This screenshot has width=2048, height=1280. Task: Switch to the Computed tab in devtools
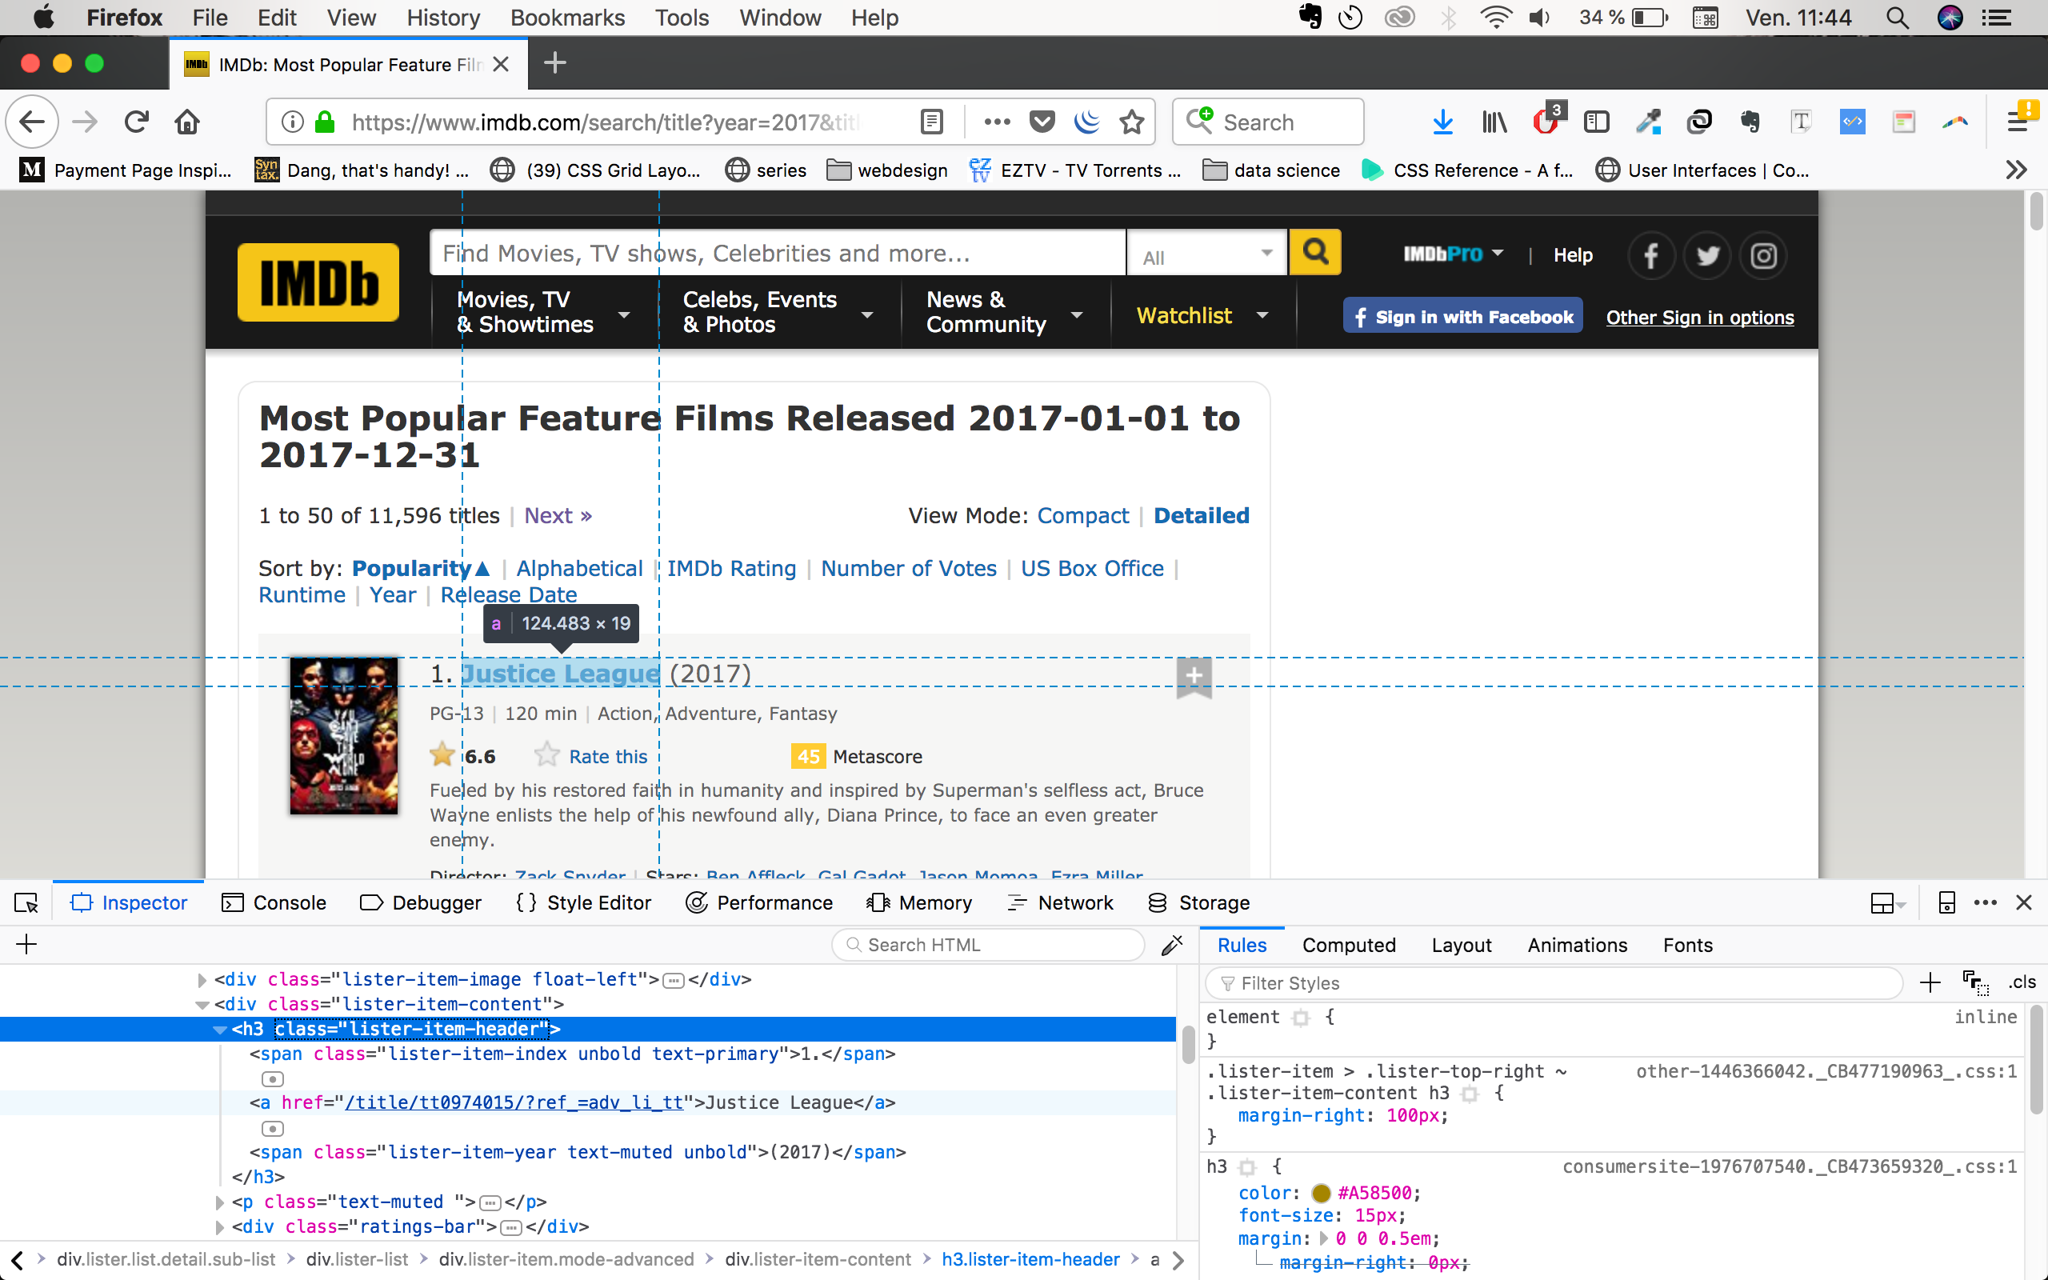[1347, 945]
